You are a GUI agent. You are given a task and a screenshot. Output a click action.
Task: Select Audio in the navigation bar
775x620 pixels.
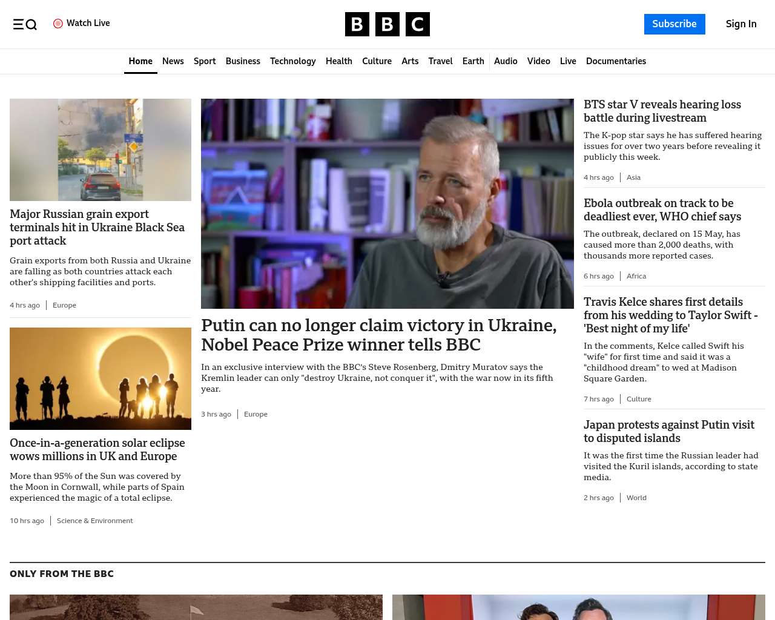tap(506, 61)
